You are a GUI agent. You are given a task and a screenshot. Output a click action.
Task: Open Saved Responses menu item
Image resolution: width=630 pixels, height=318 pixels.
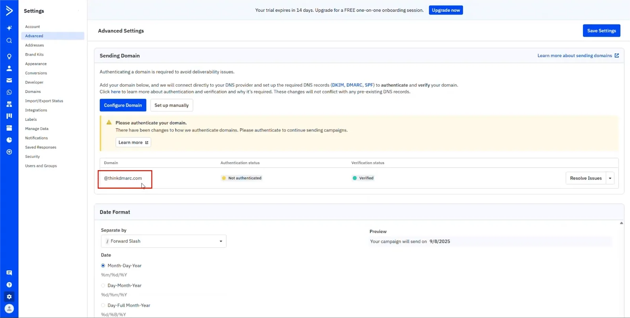click(41, 147)
